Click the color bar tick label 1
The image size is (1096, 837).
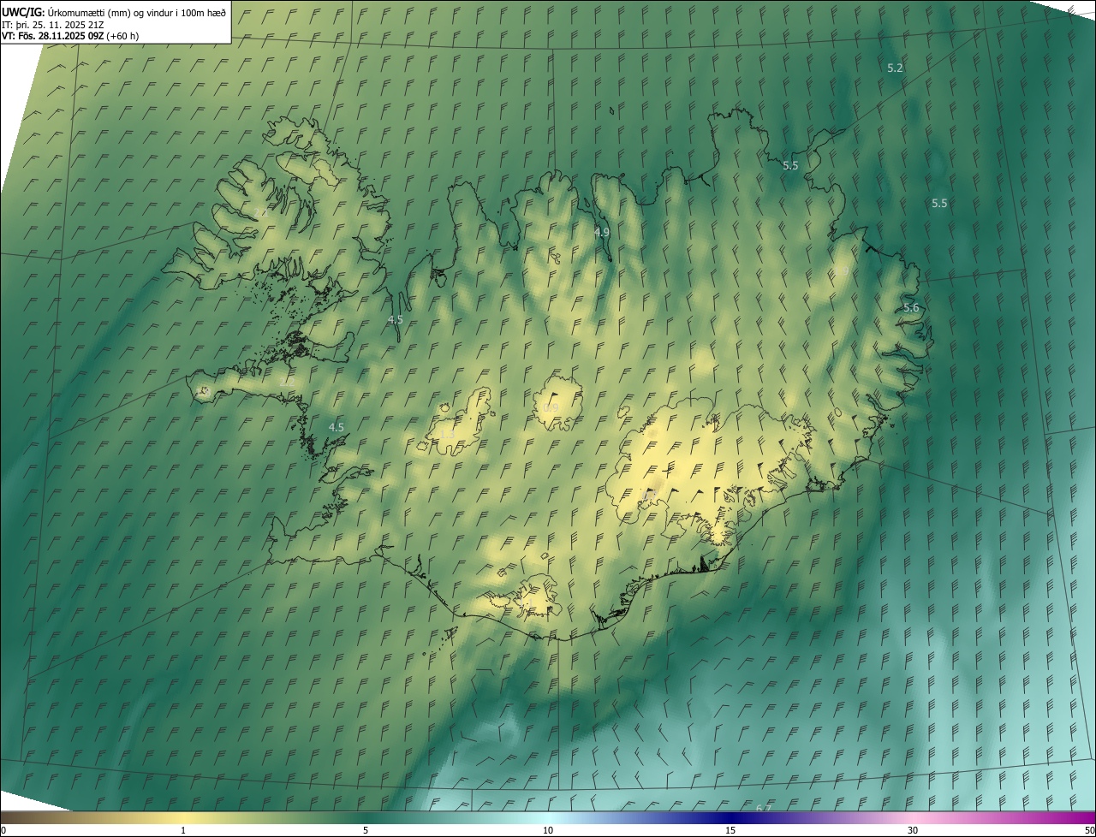(183, 830)
